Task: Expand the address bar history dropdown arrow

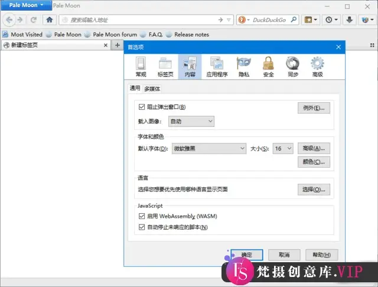Action: (229, 19)
